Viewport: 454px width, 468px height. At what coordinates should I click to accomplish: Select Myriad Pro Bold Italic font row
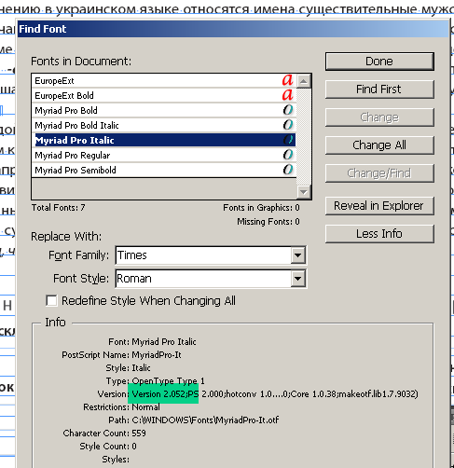pos(164,125)
